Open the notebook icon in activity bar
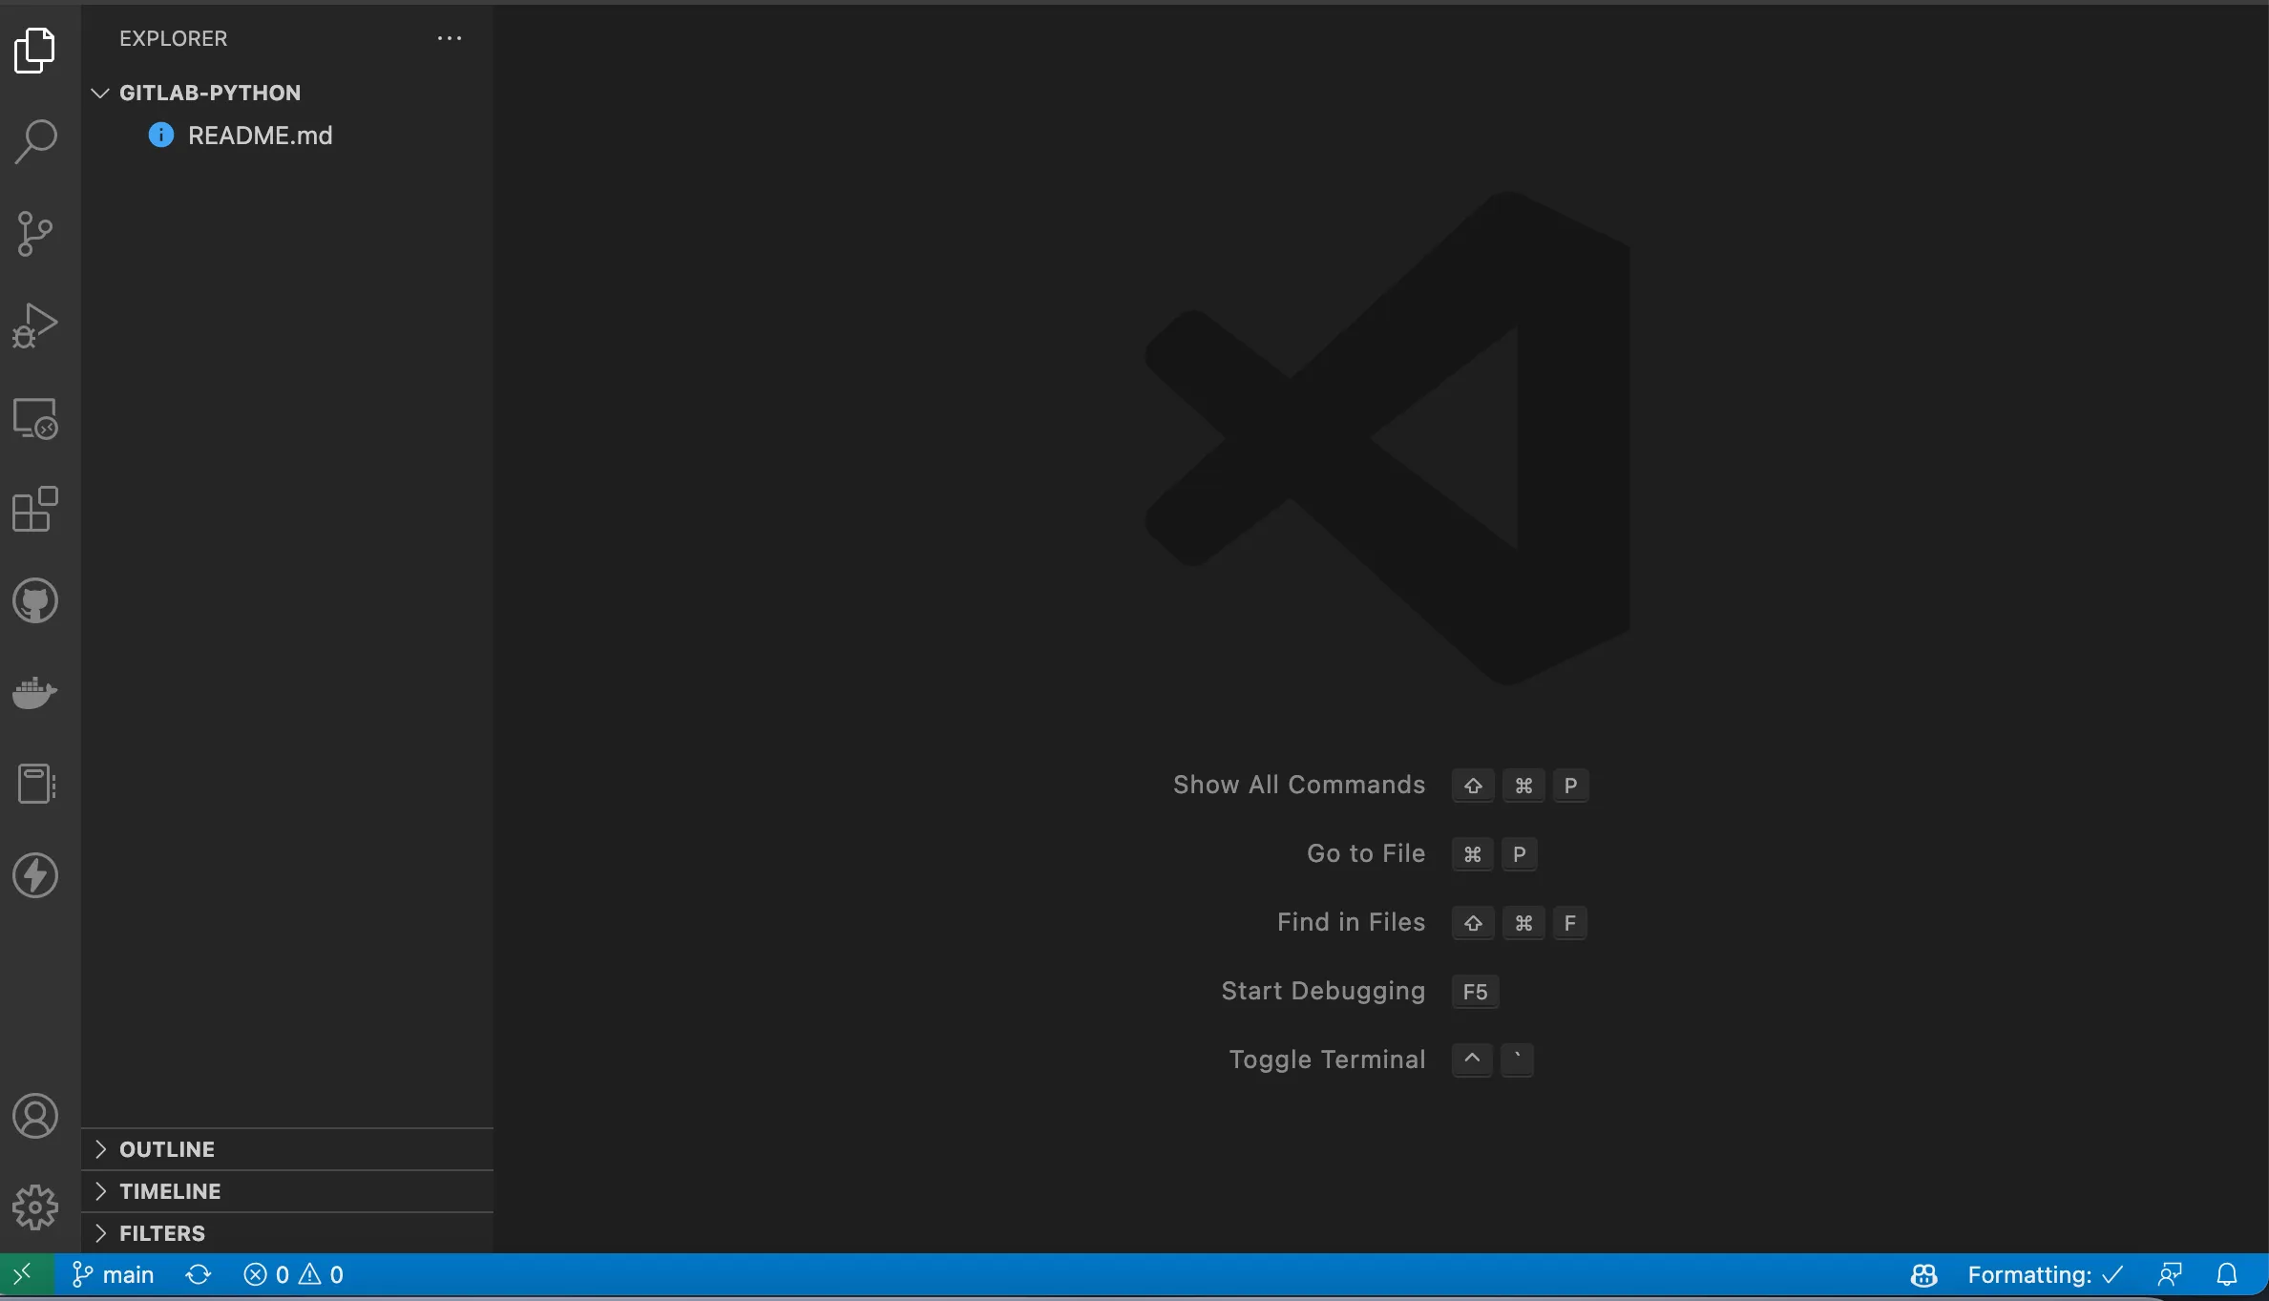This screenshot has height=1301, width=2269. click(35, 784)
